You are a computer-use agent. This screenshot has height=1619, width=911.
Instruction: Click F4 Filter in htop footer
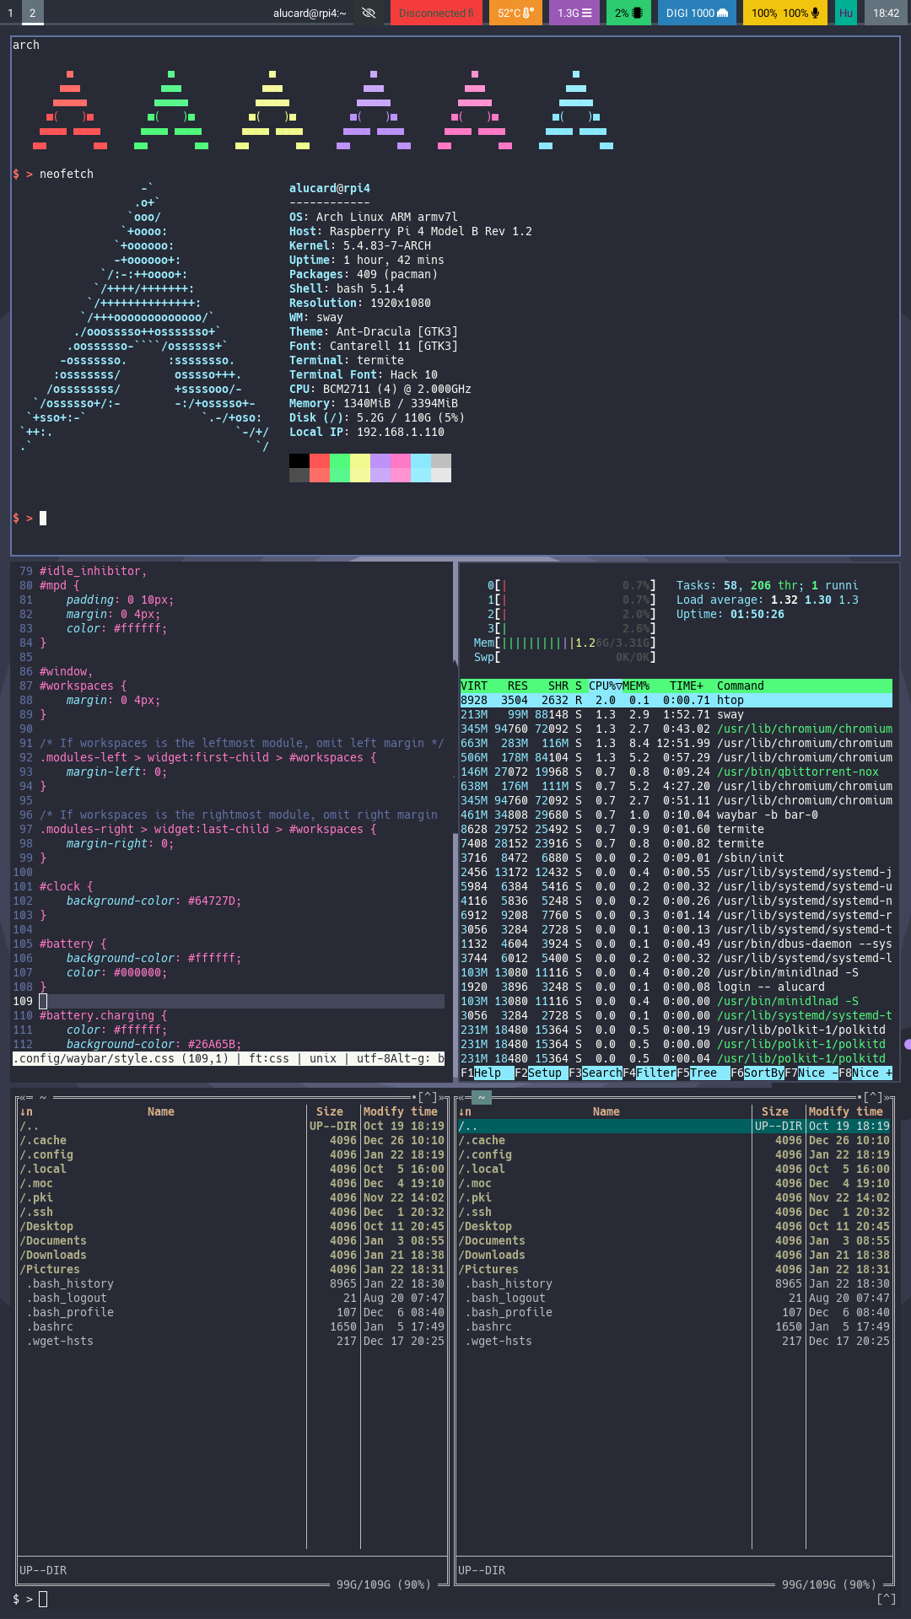649,1073
